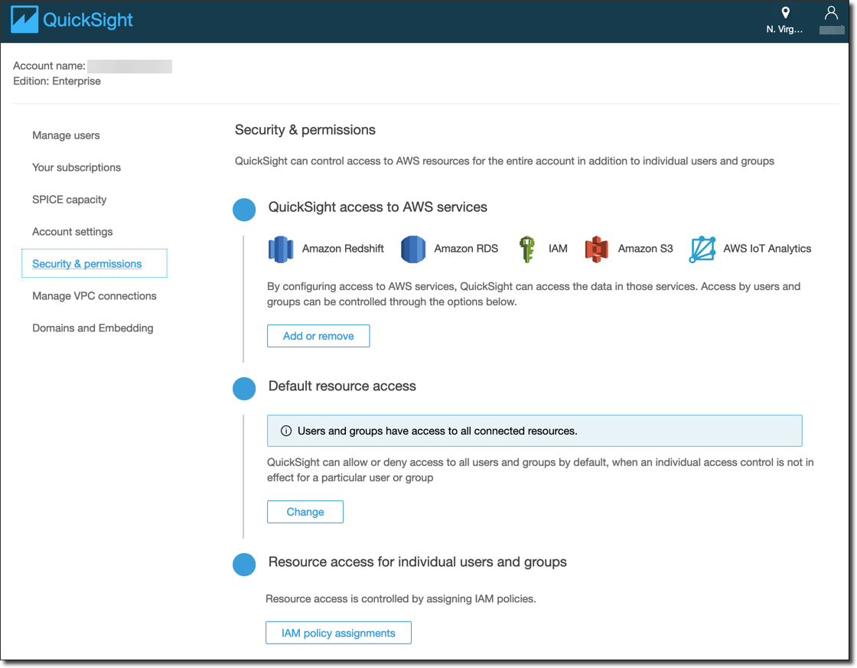Click the users and groups access notice banner
This screenshot has height=668, width=857.
(x=535, y=431)
